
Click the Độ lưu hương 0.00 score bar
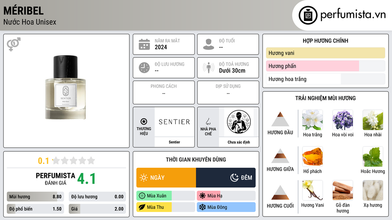coord(97,197)
